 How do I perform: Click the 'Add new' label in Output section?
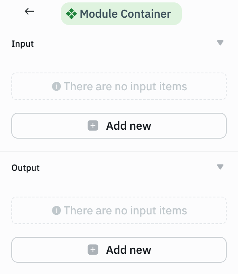coord(128,250)
